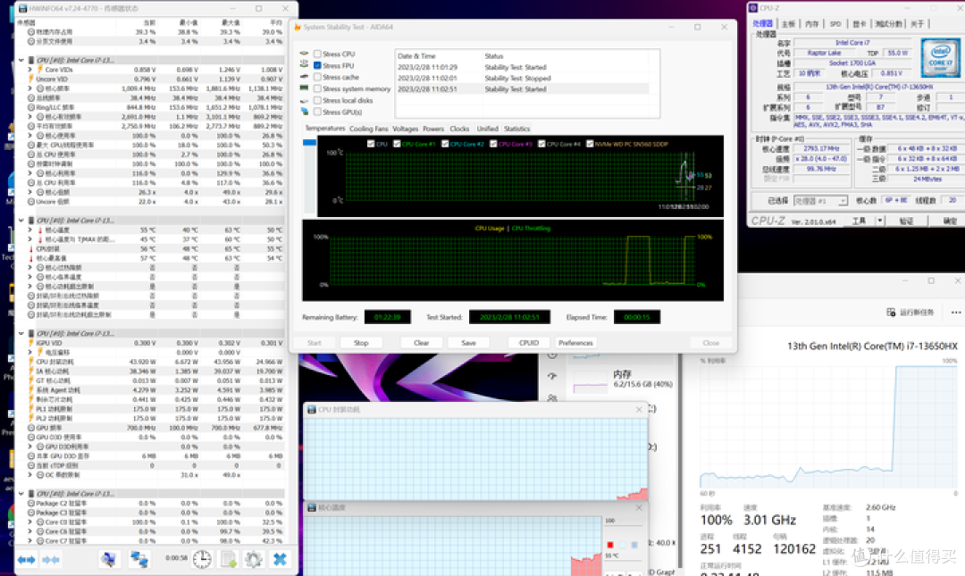The height and width of the screenshot is (576, 965).
Task: Enable the Stress system memory checkbox
Action: (x=317, y=88)
